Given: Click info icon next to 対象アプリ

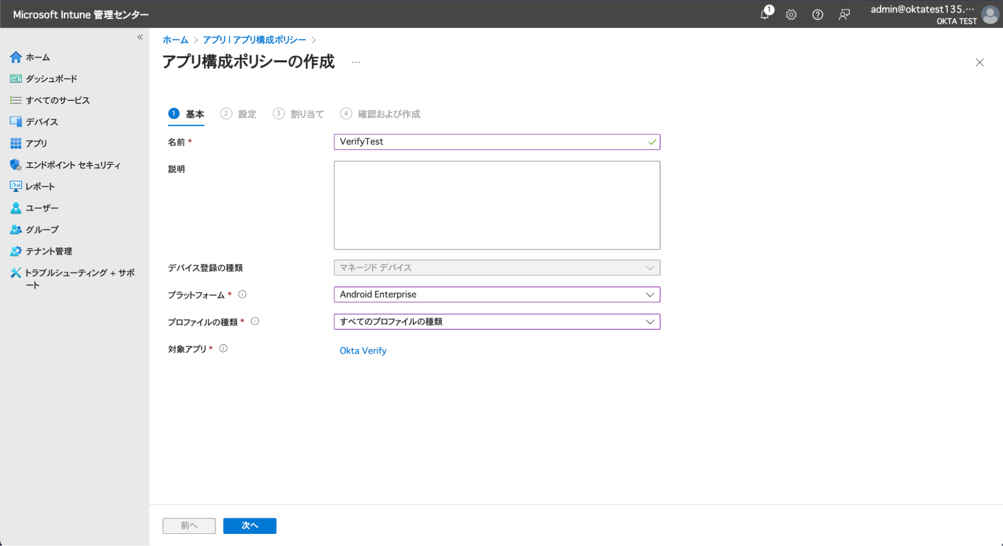Looking at the screenshot, I should pyautogui.click(x=223, y=348).
